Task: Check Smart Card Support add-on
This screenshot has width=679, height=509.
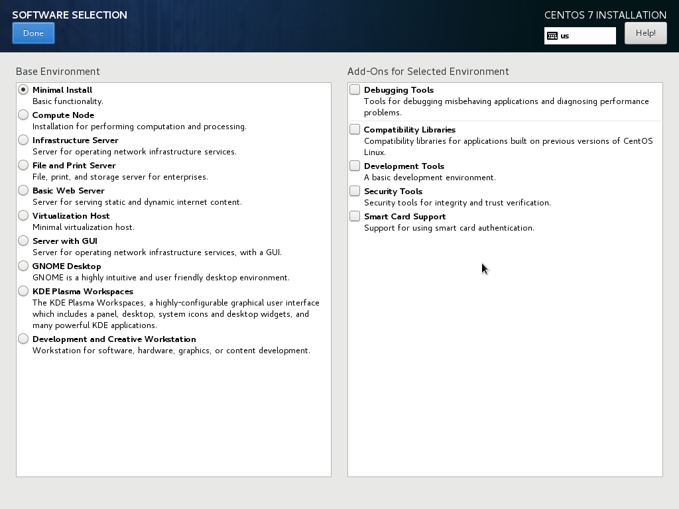Action: pyautogui.click(x=355, y=216)
